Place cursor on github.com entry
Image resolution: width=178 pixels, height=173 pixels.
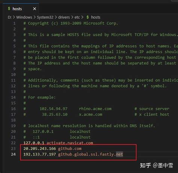click(x=70, y=149)
